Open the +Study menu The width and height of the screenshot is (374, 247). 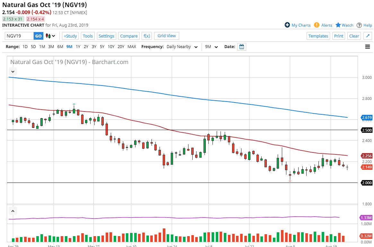pyautogui.click(x=70, y=36)
